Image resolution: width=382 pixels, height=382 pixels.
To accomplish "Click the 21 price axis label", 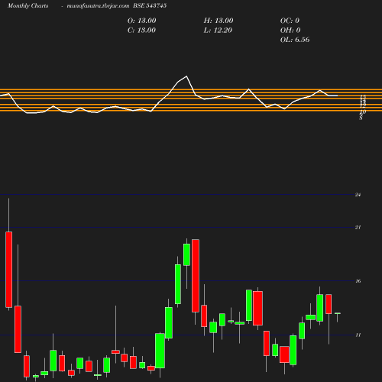I will 358,228.
